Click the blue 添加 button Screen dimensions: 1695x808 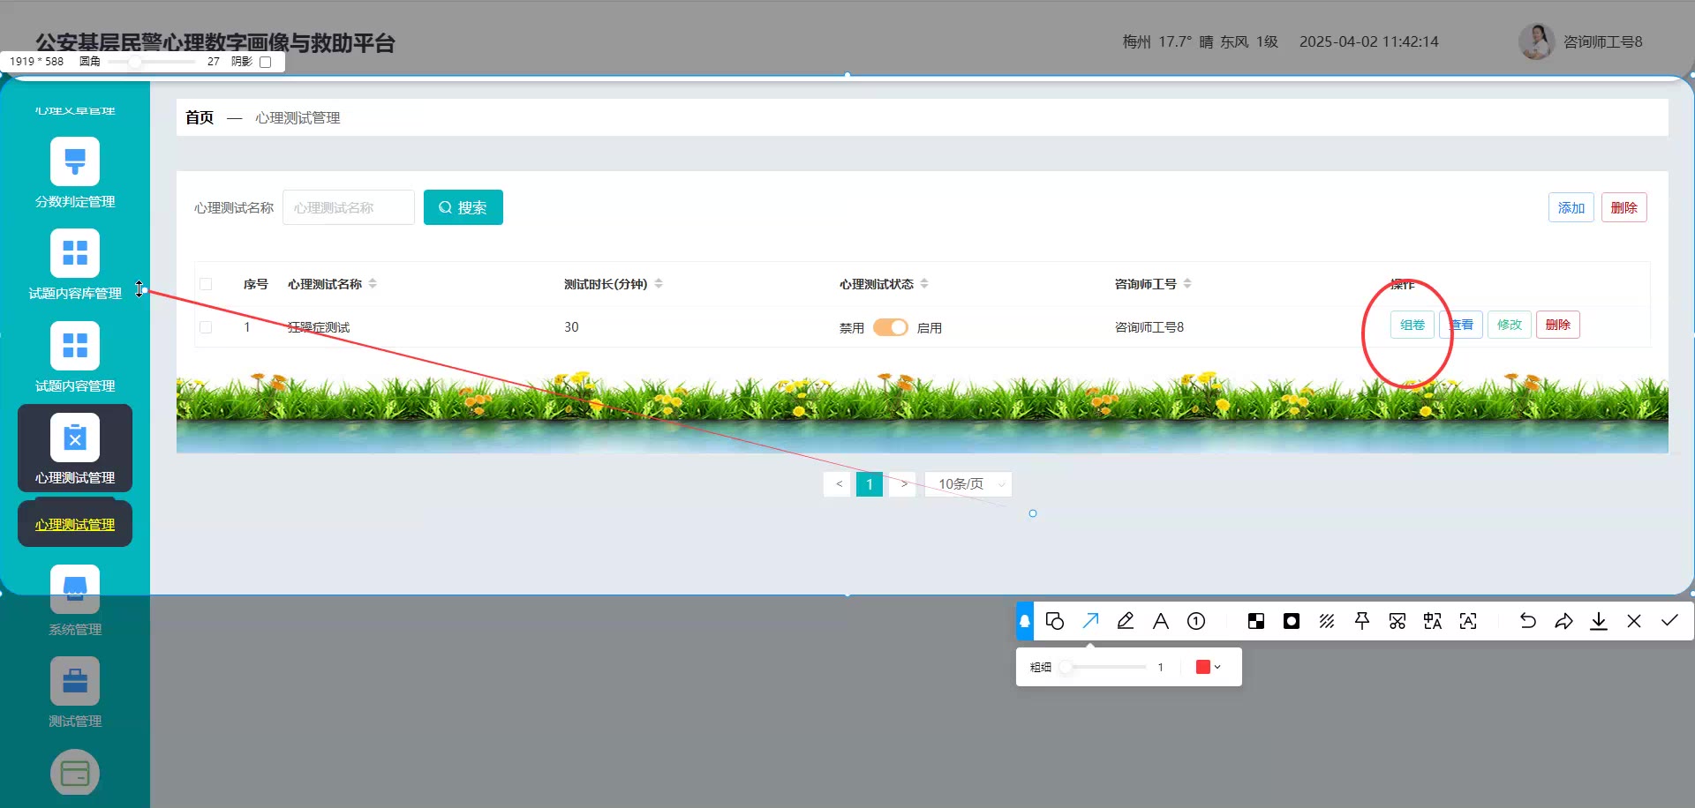pyautogui.click(x=1571, y=207)
